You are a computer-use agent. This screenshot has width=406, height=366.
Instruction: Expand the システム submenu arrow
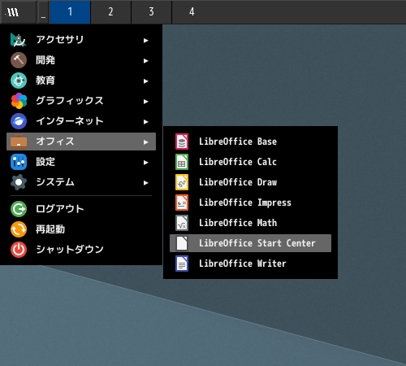pyautogui.click(x=146, y=183)
